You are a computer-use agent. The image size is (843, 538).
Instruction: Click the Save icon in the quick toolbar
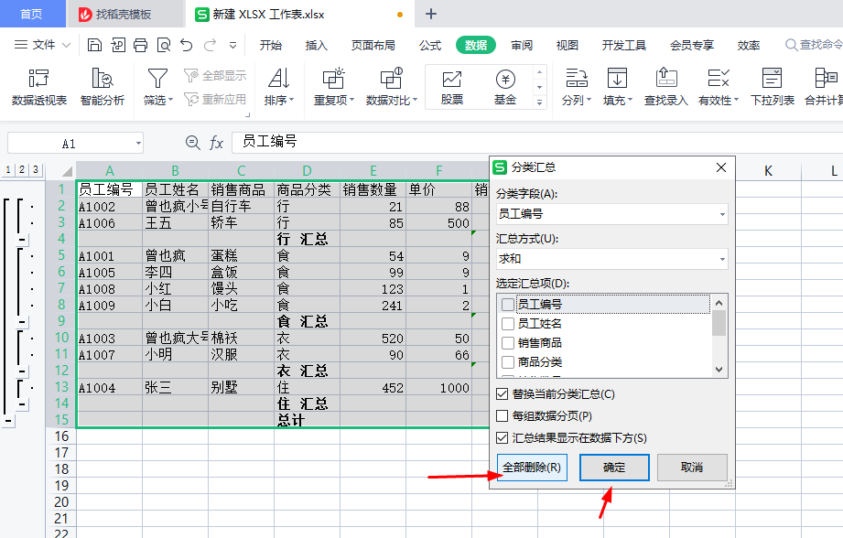pyautogui.click(x=94, y=45)
